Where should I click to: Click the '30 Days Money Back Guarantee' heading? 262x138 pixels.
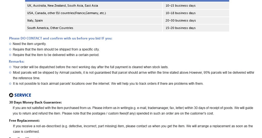(35, 102)
